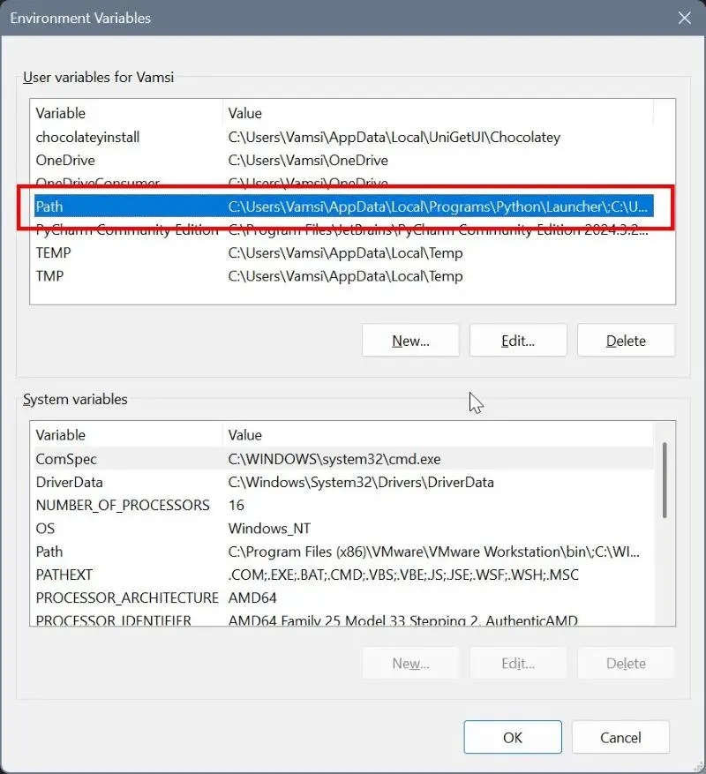Click the Chocolatey path value
Image resolution: width=706 pixels, height=774 pixels.
[394, 137]
